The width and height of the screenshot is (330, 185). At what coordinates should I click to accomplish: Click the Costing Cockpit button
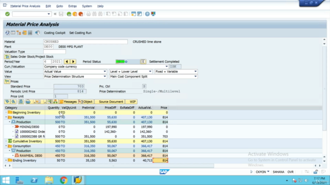point(55,33)
